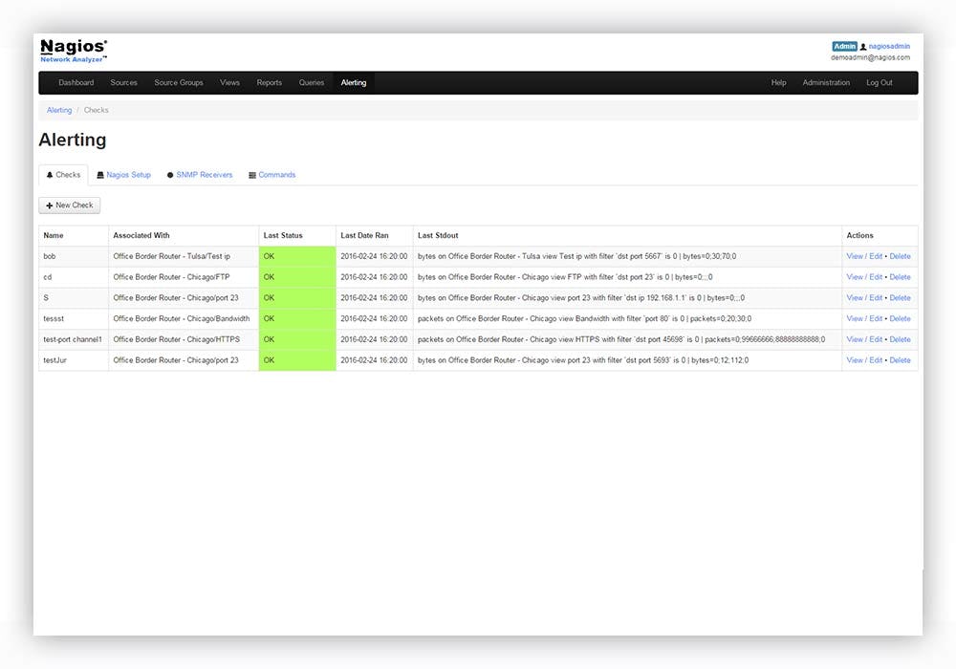Open the Commands tab

pos(275,174)
